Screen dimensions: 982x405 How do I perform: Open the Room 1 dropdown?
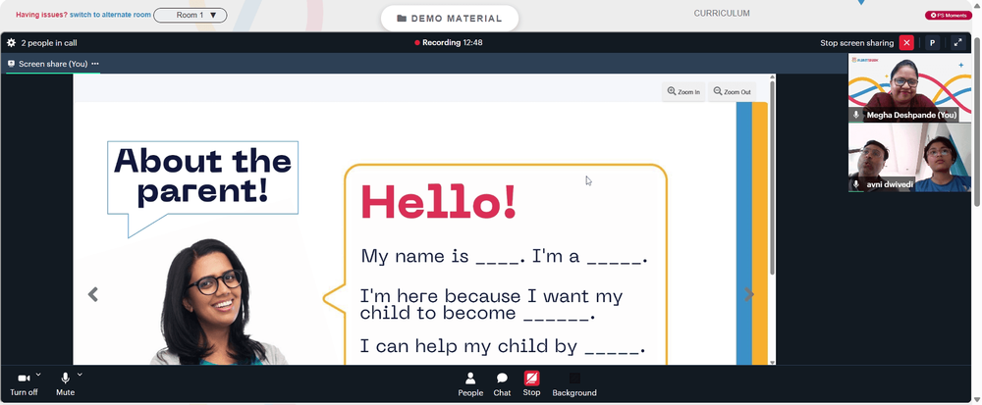(191, 15)
